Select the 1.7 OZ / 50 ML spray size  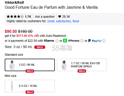coord(82,65)
